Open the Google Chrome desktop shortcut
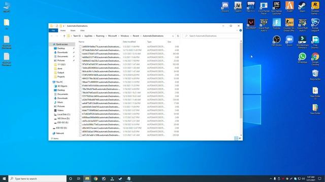This screenshot has width=325, height=182. [315, 59]
